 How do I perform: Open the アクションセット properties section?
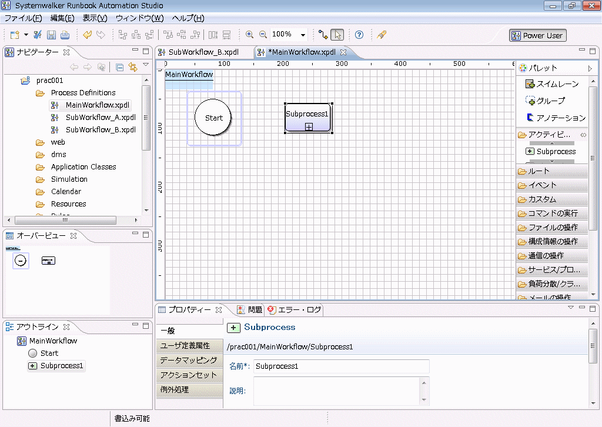click(190, 375)
